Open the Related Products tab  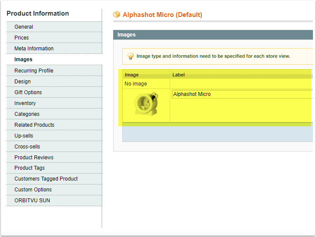[x=54, y=125]
